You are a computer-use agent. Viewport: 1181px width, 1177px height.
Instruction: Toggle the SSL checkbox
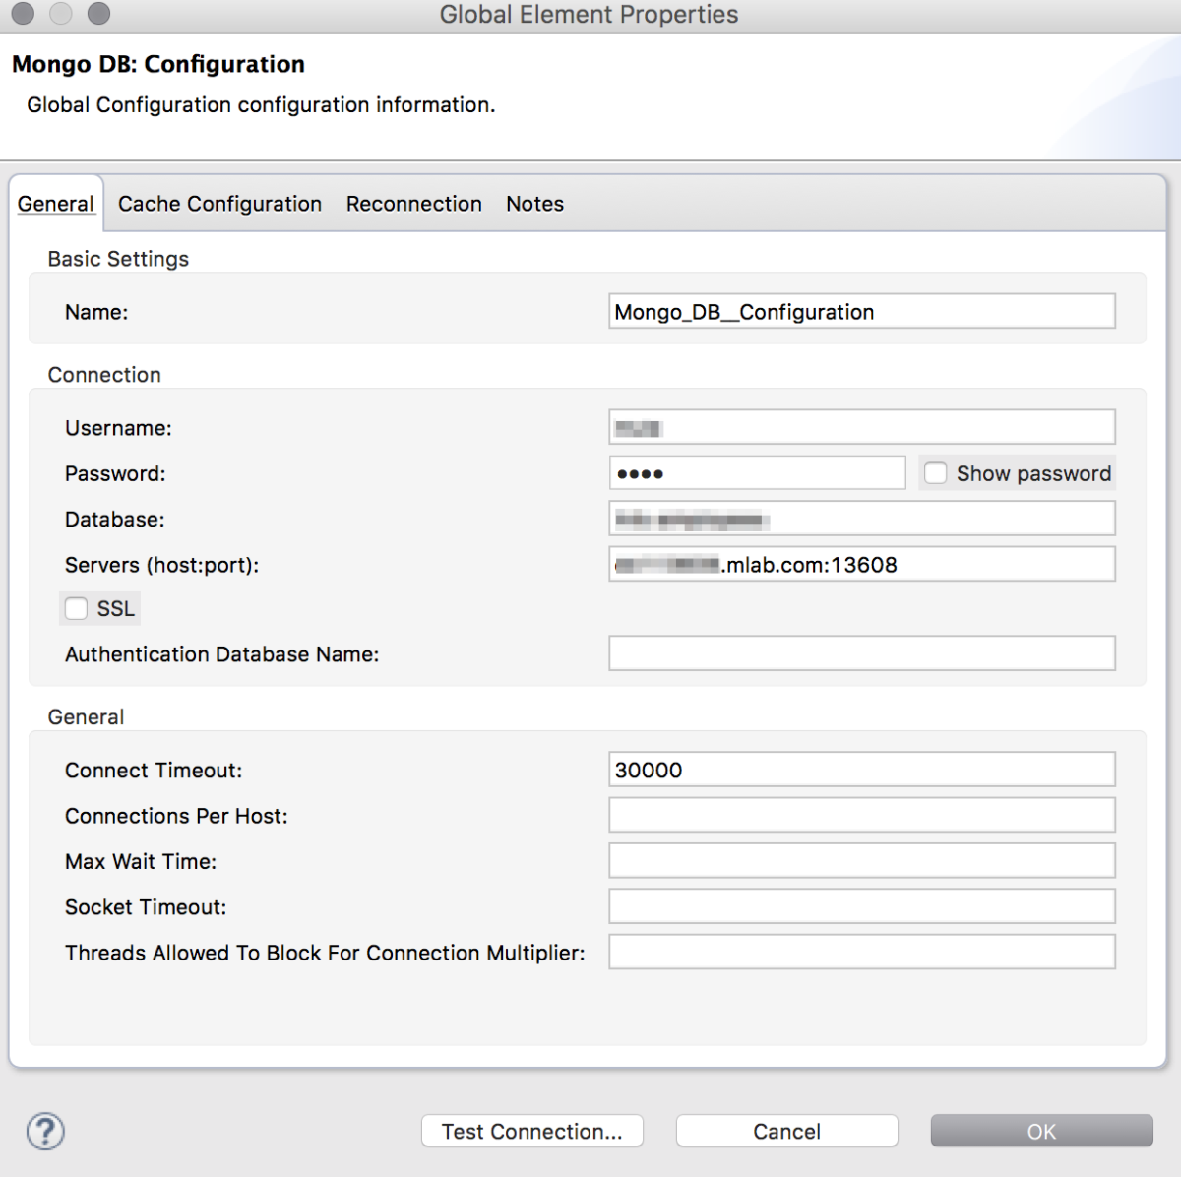coord(77,609)
